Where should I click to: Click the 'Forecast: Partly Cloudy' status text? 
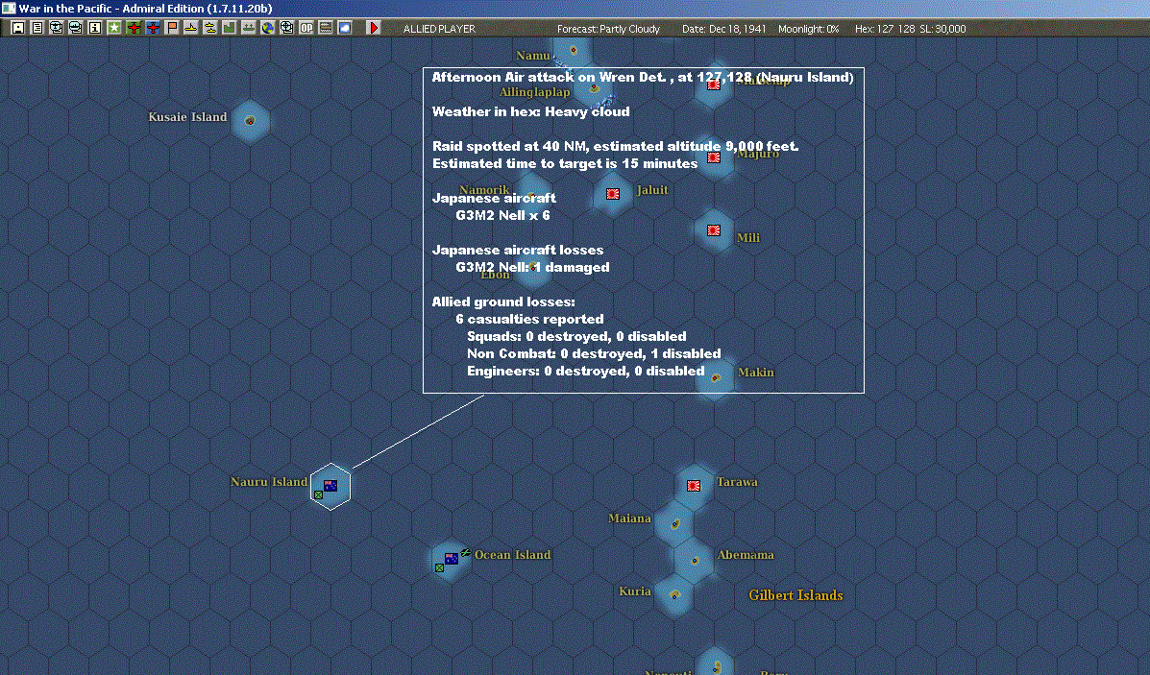(609, 29)
